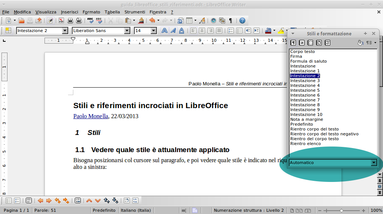Image resolution: width=383 pixels, height=214 pixels.
Task: Toggle Bold formatting
Action: coord(165,31)
